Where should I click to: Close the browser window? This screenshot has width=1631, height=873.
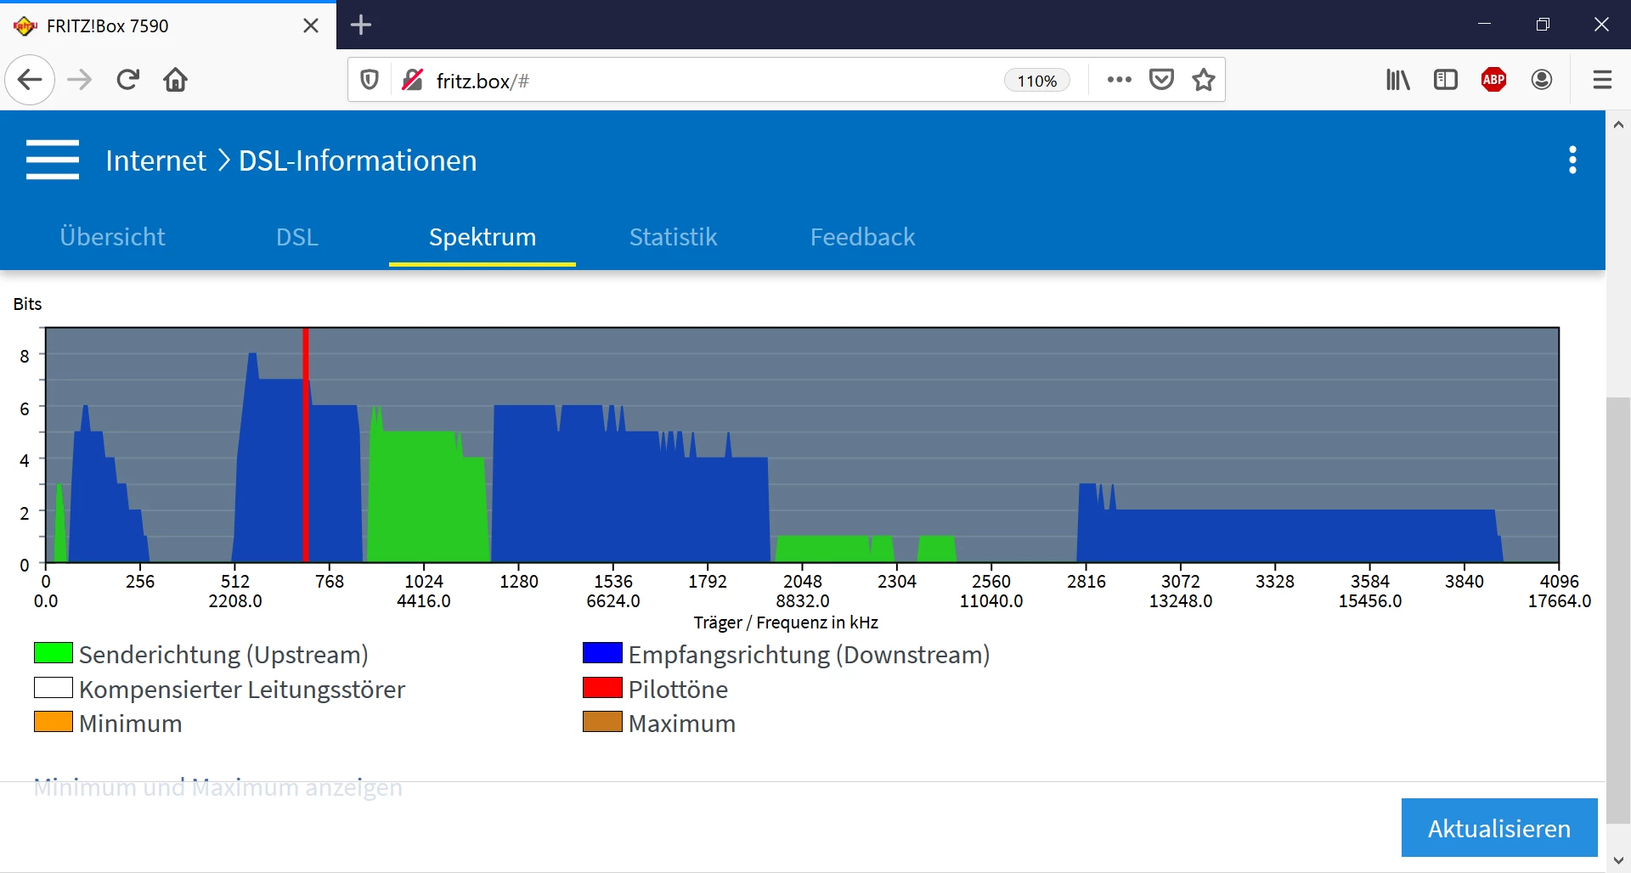[1601, 25]
